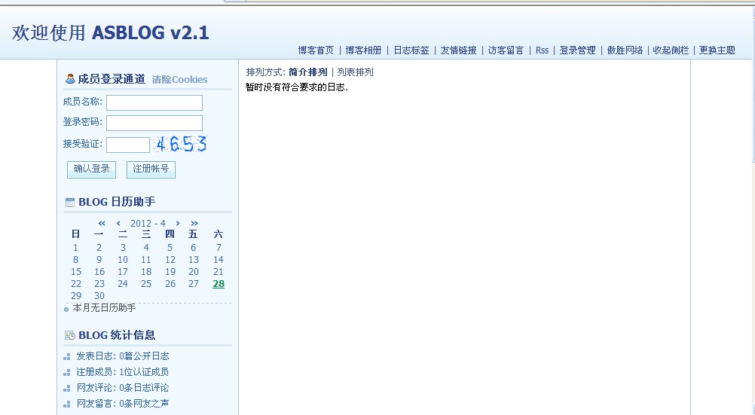Screen dimensions: 755x415
Task: Click the member login user icon
Action: (70, 79)
